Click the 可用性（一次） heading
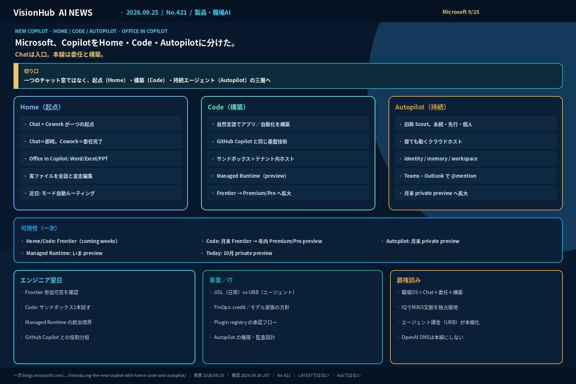The width and height of the screenshot is (576, 384). tap(40, 228)
